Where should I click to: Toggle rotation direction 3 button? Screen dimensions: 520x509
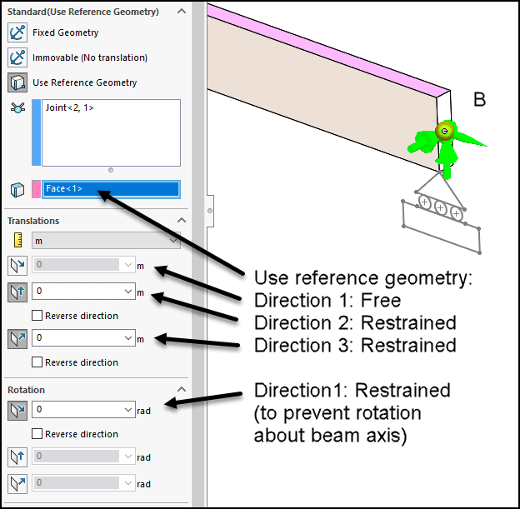(17, 484)
